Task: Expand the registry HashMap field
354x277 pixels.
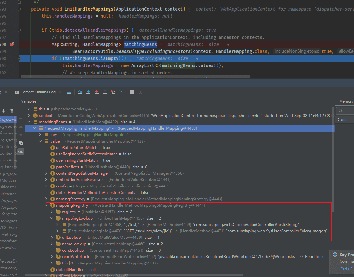Action: click(52, 212)
